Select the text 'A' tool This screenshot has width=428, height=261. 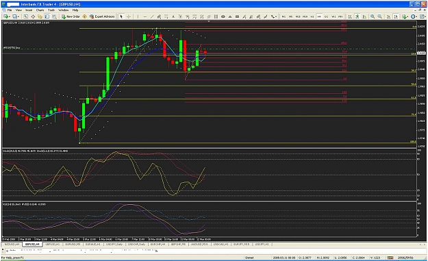173,16
